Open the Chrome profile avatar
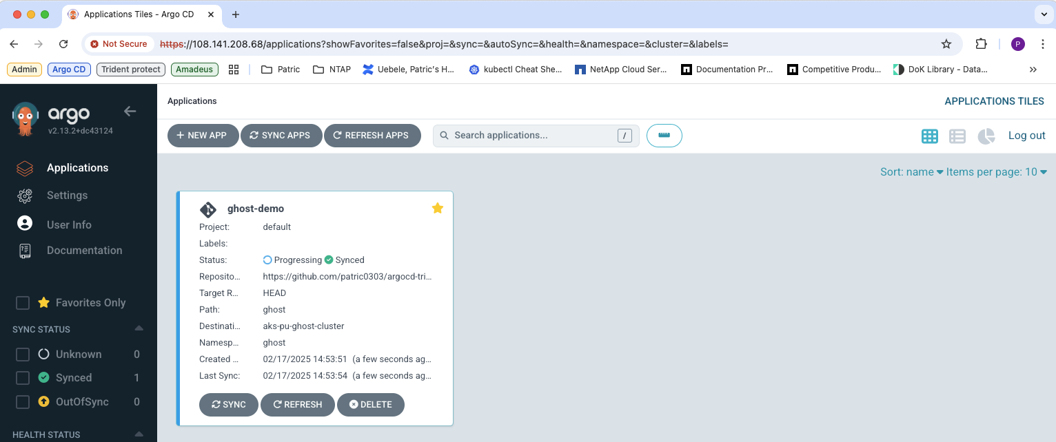1056x442 pixels. tap(1018, 44)
